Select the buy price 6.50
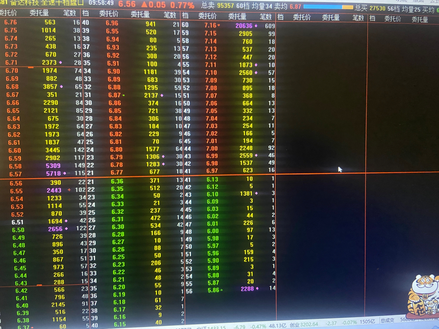 tap(18, 230)
